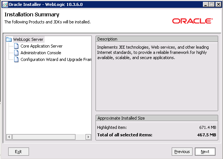
Task: Click the Installation Summary heading
Action: (32, 14)
